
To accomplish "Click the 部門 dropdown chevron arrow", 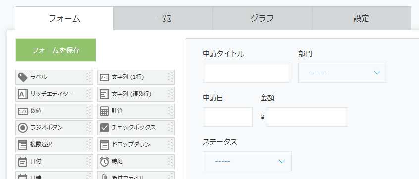I will pyautogui.click(x=377, y=73).
